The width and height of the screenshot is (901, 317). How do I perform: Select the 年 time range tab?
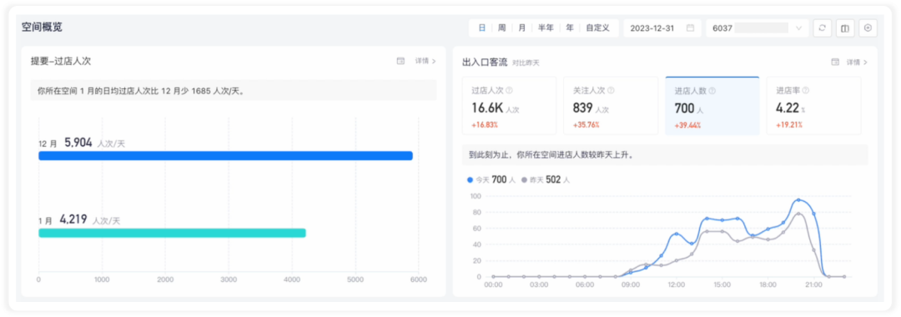point(570,28)
